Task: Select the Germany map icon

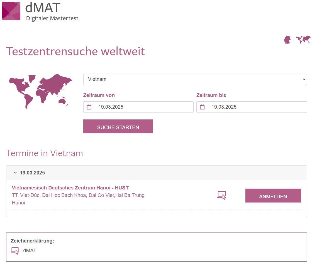Action: click(287, 40)
